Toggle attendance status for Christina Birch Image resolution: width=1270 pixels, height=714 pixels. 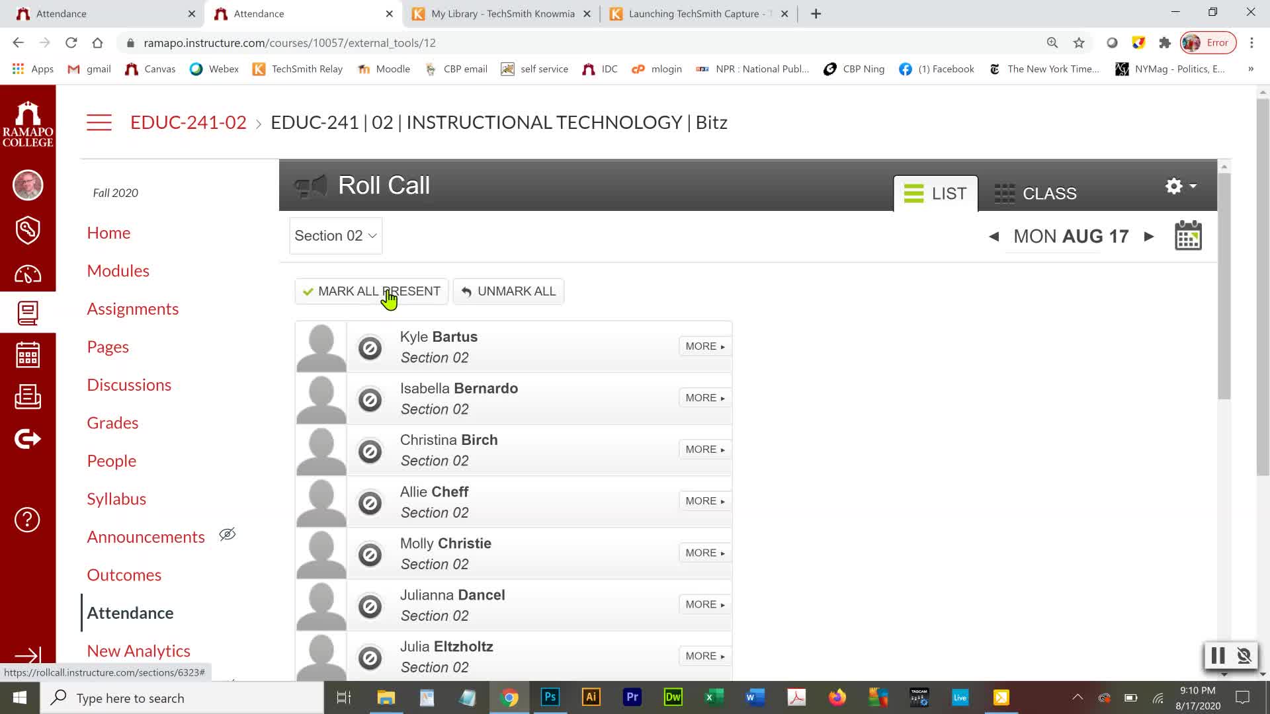pos(370,452)
